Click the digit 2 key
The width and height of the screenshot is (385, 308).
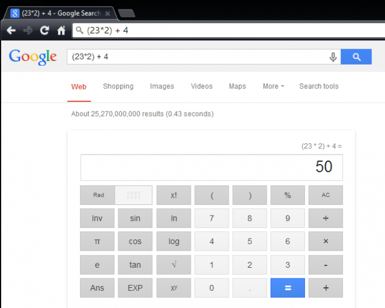tap(250, 265)
